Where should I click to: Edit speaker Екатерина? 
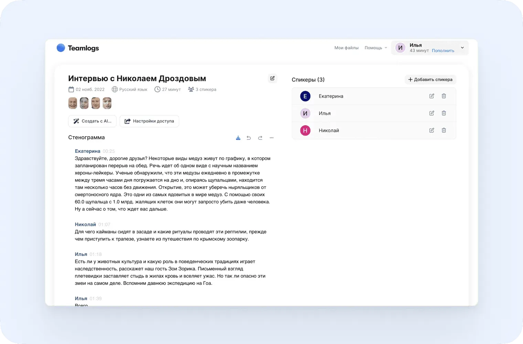coord(431,96)
